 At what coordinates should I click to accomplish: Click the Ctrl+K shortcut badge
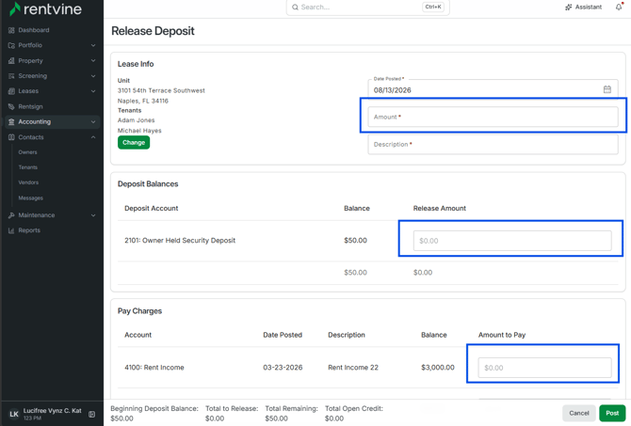tap(433, 7)
